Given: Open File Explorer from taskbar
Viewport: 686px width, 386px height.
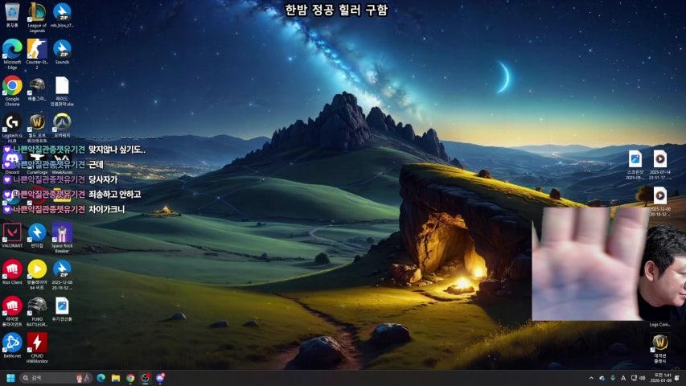Looking at the screenshot, I should point(116,378).
